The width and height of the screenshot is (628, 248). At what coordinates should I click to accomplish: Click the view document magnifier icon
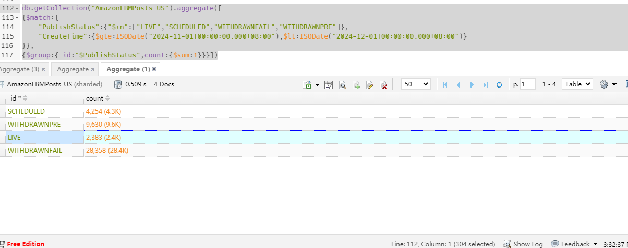pos(343,84)
